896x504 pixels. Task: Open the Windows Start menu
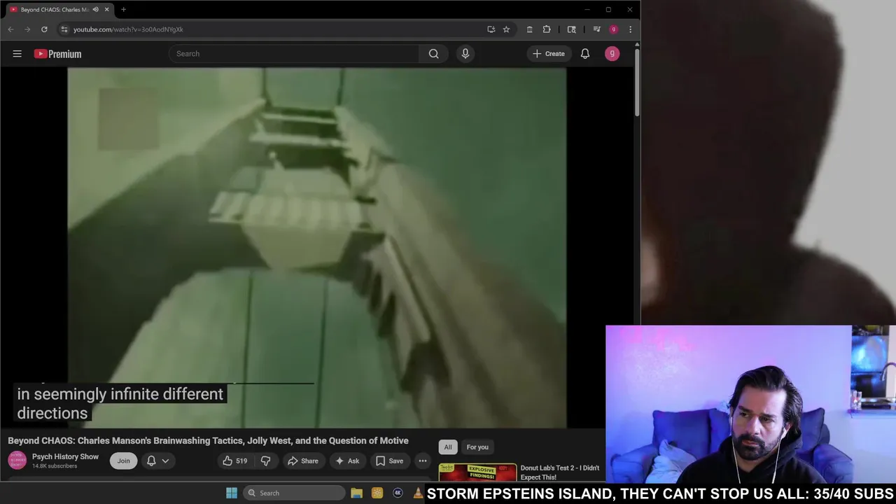coord(232,493)
